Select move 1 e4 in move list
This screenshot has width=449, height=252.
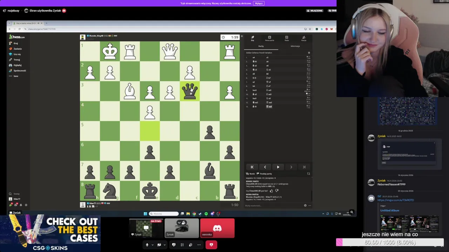(x=254, y=57)
